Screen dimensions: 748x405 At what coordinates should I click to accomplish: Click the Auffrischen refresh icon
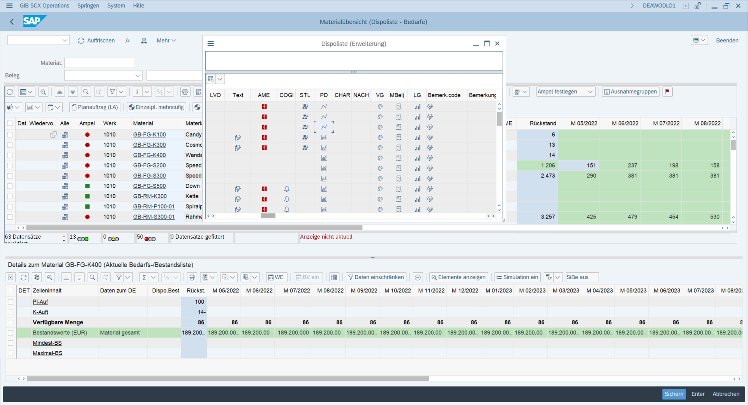click(x=81, y=40)
